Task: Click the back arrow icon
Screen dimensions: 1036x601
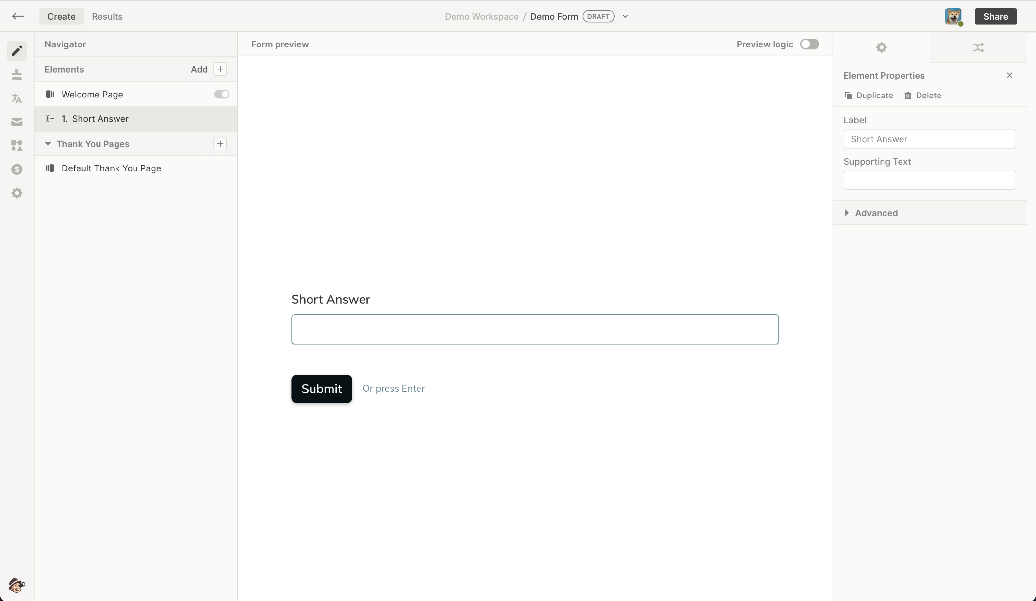Action: (x=18, y=17)
